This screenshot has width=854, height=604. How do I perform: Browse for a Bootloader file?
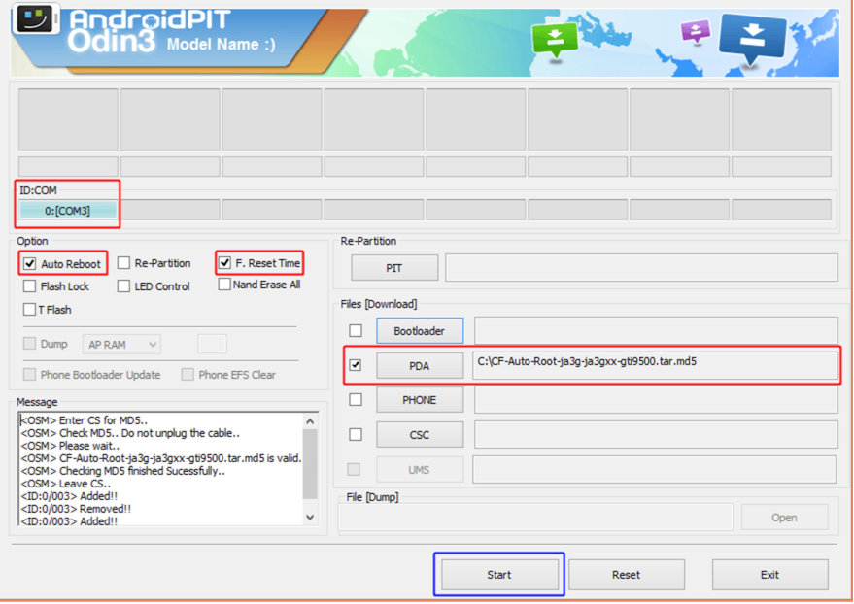pyautogui.click(x=420, y=331)
